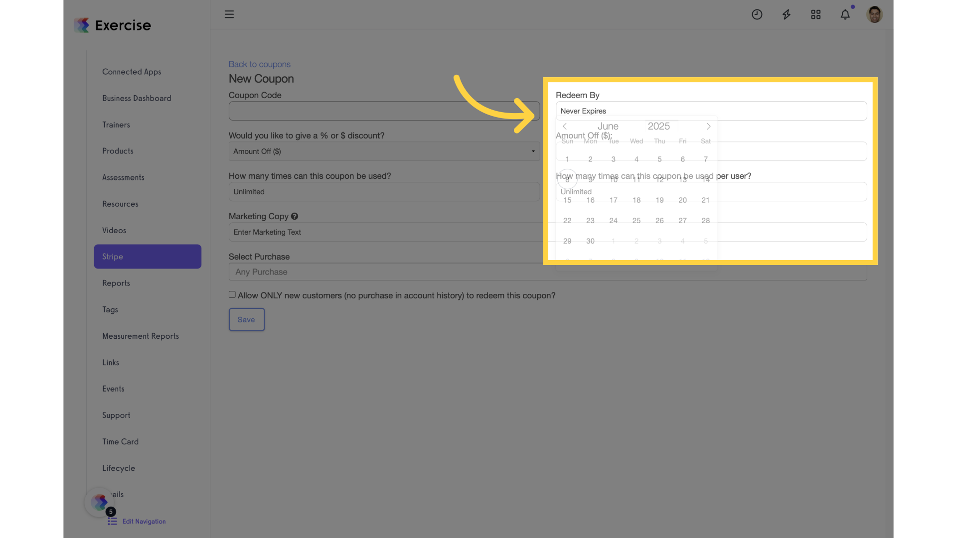Select June 25 in the calendar

tap(637, 221)
